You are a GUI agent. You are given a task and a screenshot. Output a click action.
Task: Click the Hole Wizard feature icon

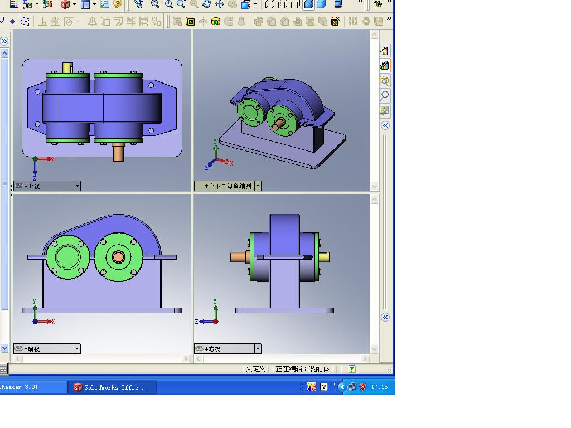point(335,22)
